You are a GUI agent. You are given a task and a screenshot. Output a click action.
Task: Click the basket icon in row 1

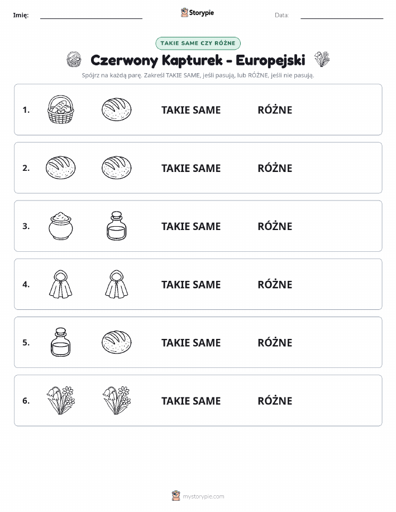[60, 109]
